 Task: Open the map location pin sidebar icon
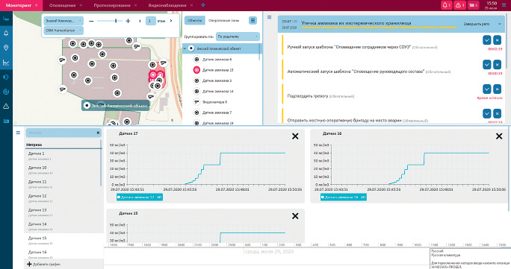[x=6, y=48]
